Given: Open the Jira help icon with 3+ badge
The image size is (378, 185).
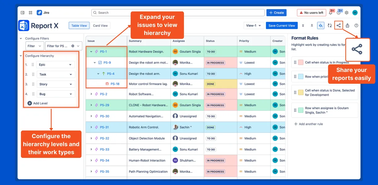Looking at the screenshot, I should [339, 13].
